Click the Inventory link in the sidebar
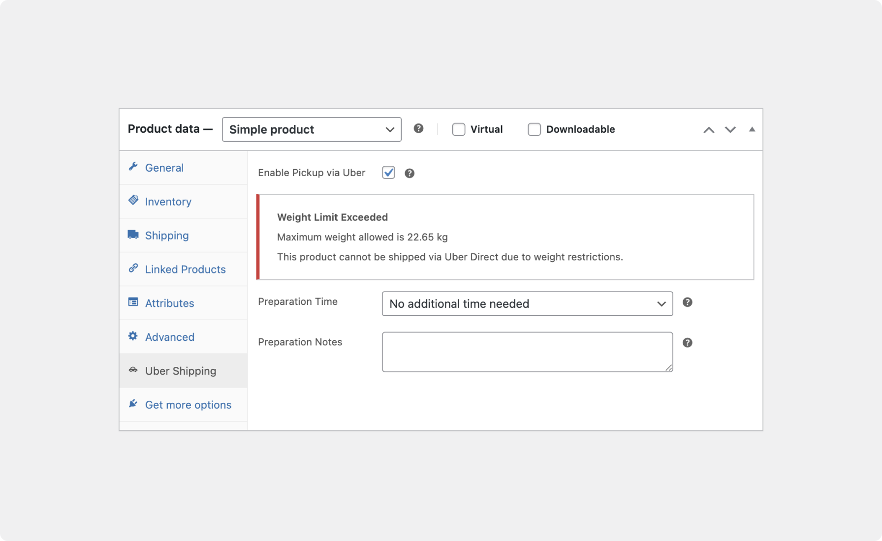Screen dimensions: 882x541 168,201
